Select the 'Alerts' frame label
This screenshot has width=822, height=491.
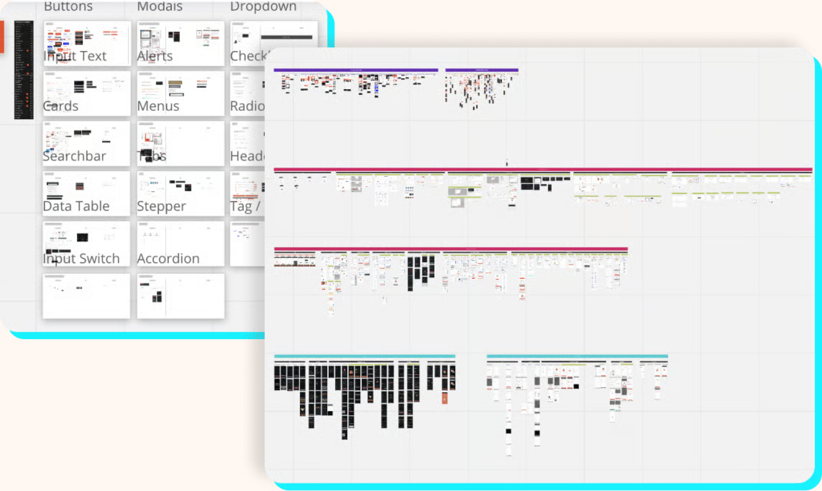pos(155,56)
